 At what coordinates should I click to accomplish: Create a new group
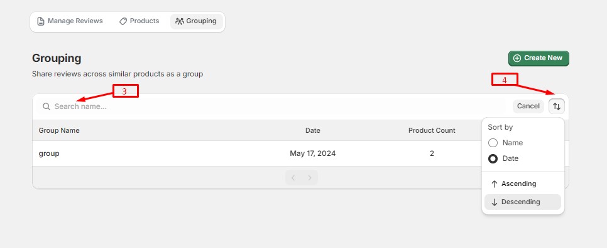(539, 58)
